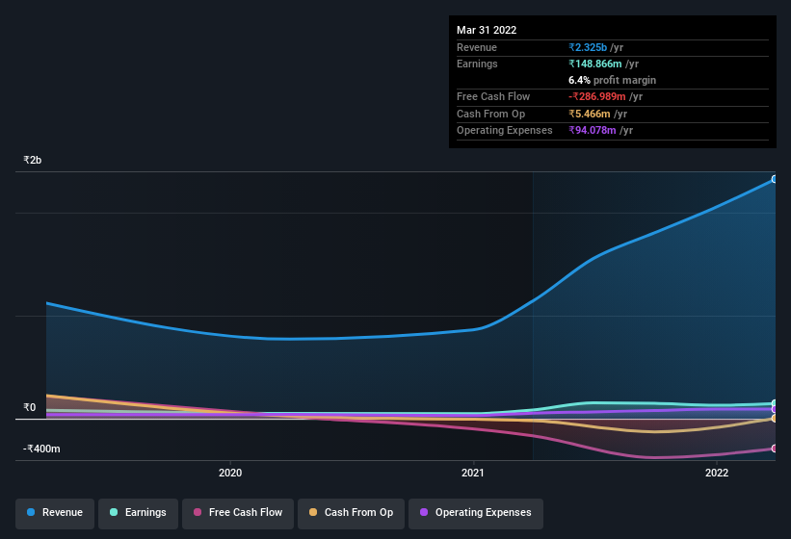The width and height of the screenshot is (791, 539).
Task: Toggle the Earnings series legend button
Action: point(138,513)
